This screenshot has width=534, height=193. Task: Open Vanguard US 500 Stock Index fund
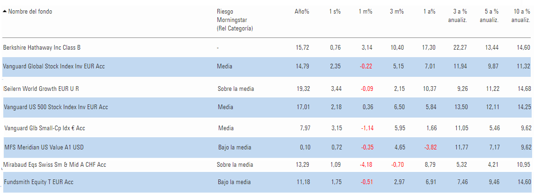click(x=56, y=107)
